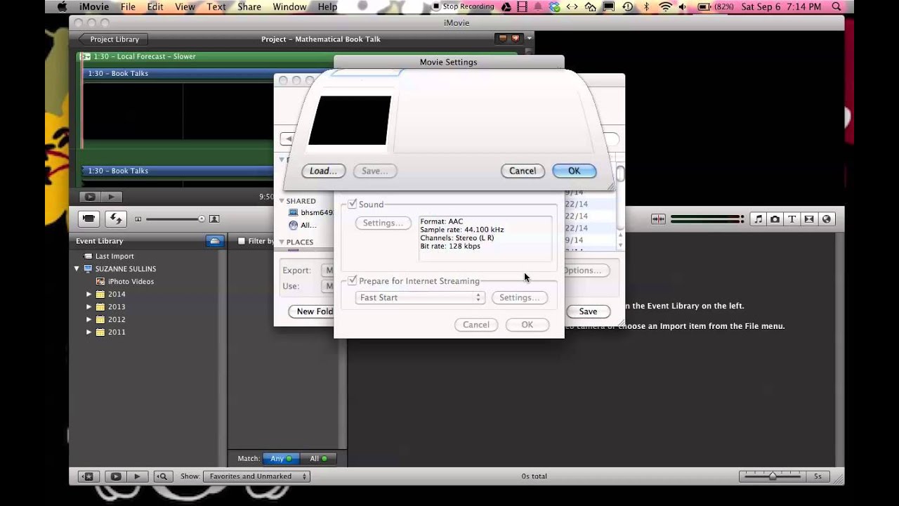The height and width of the screenshot is (506, 899).
Task: Click the large person icon beside thumbnail slider
Action: tap(214, 219)
